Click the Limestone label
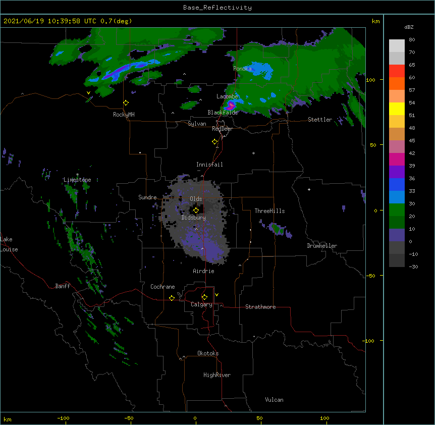Viewport: 435px width, 425px height. pos(77,180)
